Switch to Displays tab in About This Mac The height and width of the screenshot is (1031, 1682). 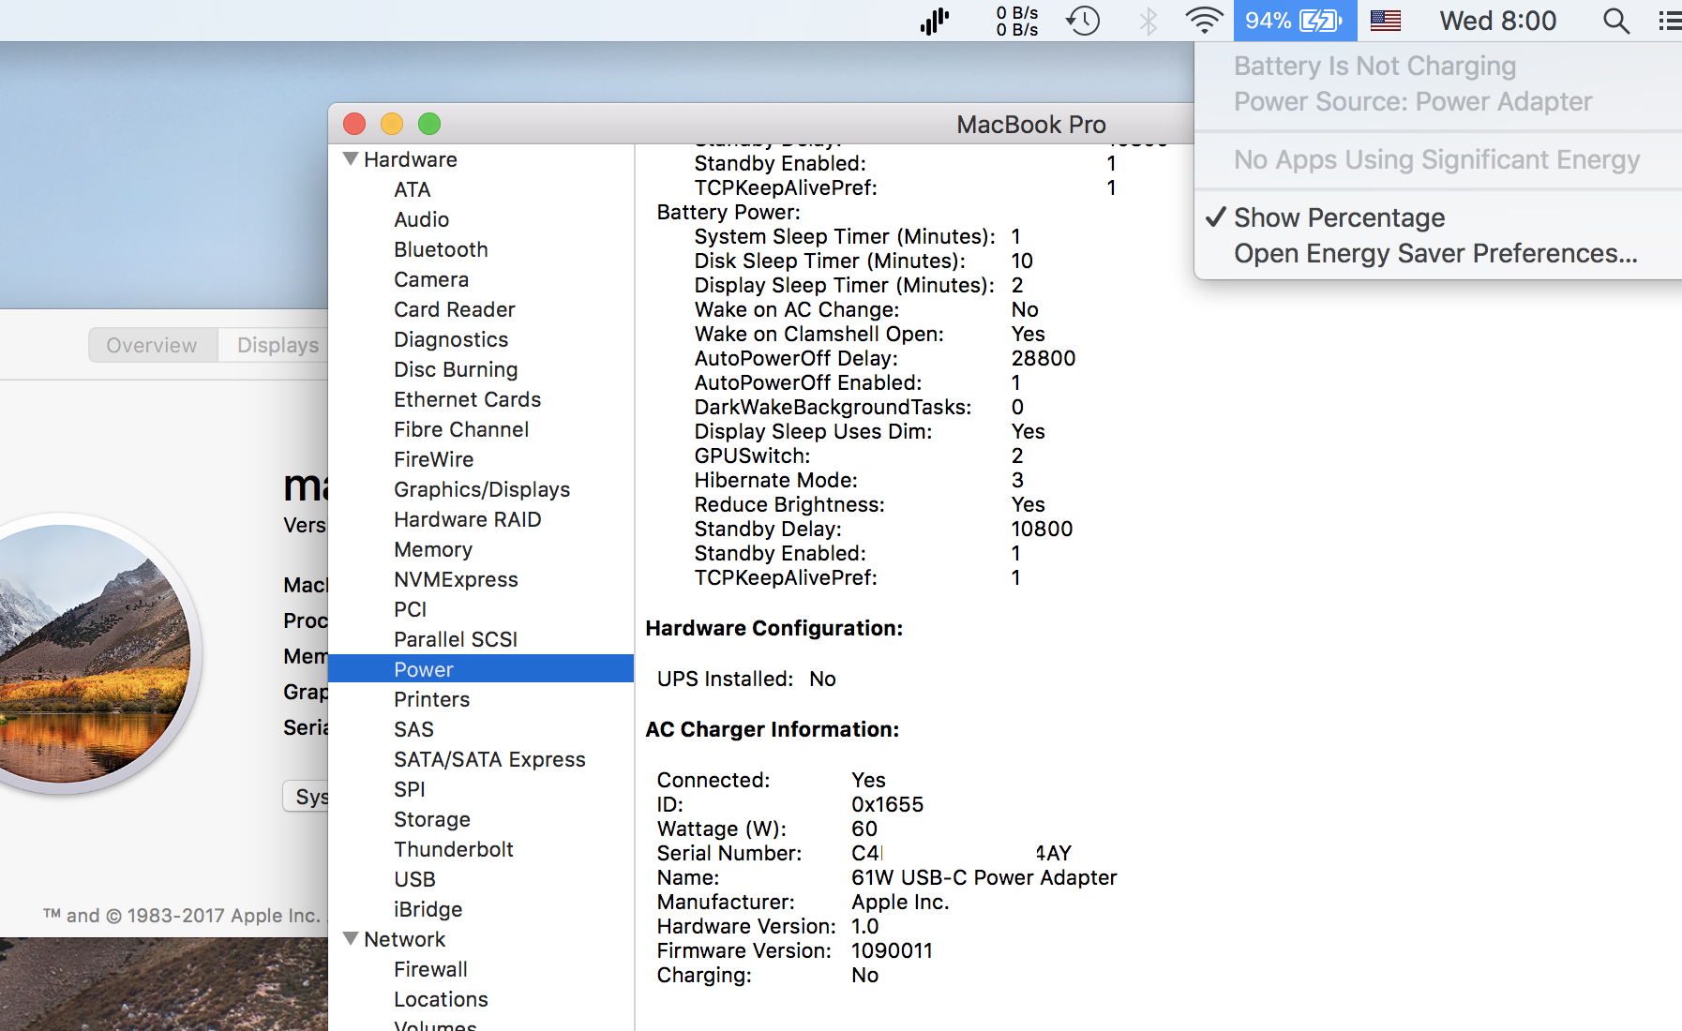click(274, 345)
